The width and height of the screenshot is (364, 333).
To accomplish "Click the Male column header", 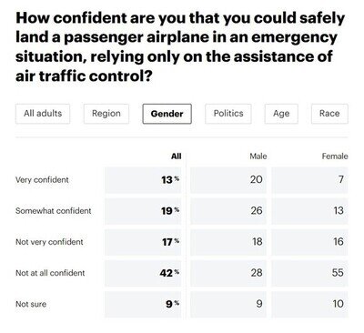I will (258, 156).
